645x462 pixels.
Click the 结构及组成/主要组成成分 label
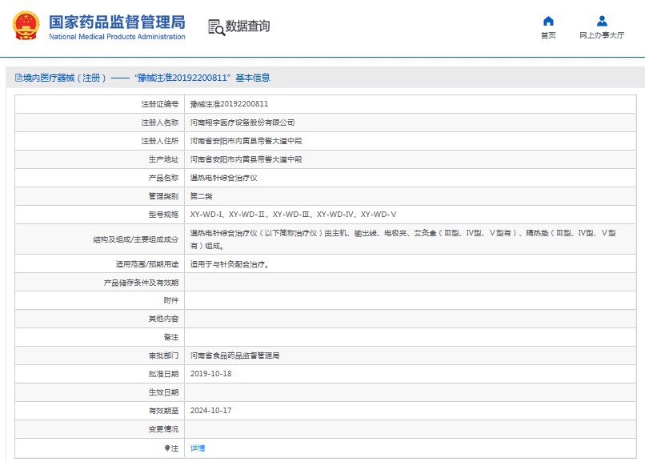(x=136, y=239)
